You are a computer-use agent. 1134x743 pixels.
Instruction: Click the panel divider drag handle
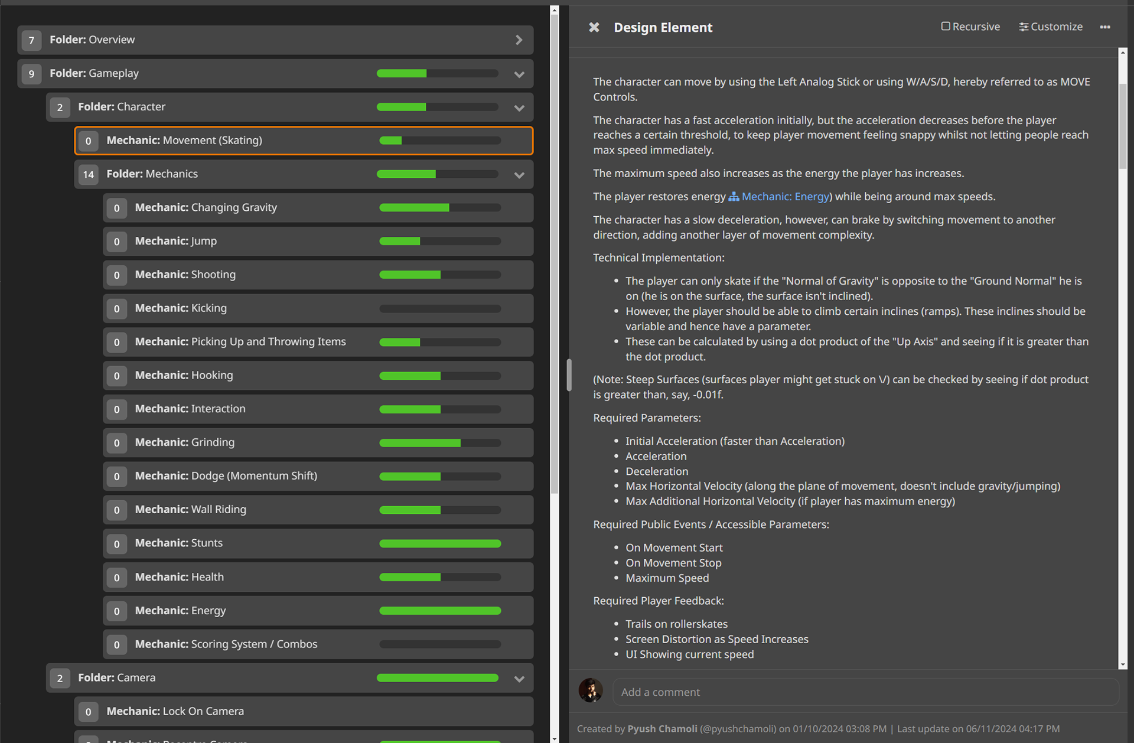[569, 374]
